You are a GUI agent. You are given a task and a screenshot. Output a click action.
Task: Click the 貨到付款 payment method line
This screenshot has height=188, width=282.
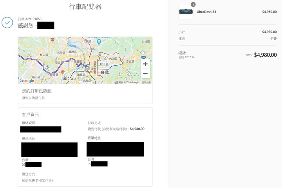click(x=116, y=129)
